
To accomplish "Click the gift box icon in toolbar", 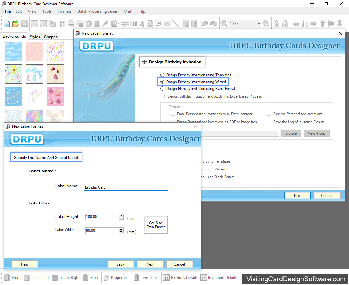I will (x=88, y=24).
